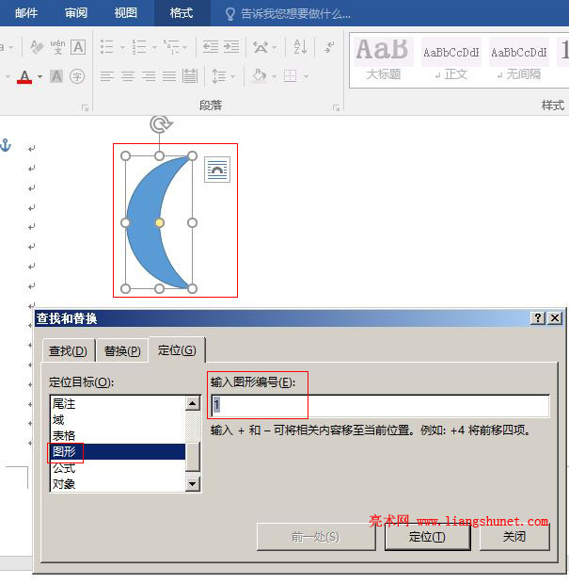Open the 格式 ribbon tab
Image resolution: width=569 pixels, height=584 pixels.
pyautogui.click(x=182, y=13)
